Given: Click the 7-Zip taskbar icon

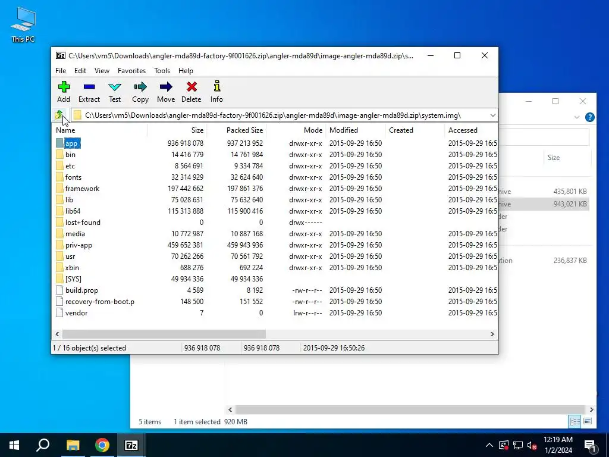Looking at the screenshot, I should click(131, 445).
